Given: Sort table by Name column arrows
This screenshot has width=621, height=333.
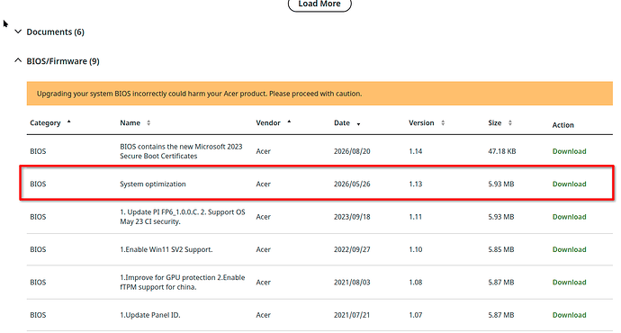Looking at the screenshot, I should (148, 122).
